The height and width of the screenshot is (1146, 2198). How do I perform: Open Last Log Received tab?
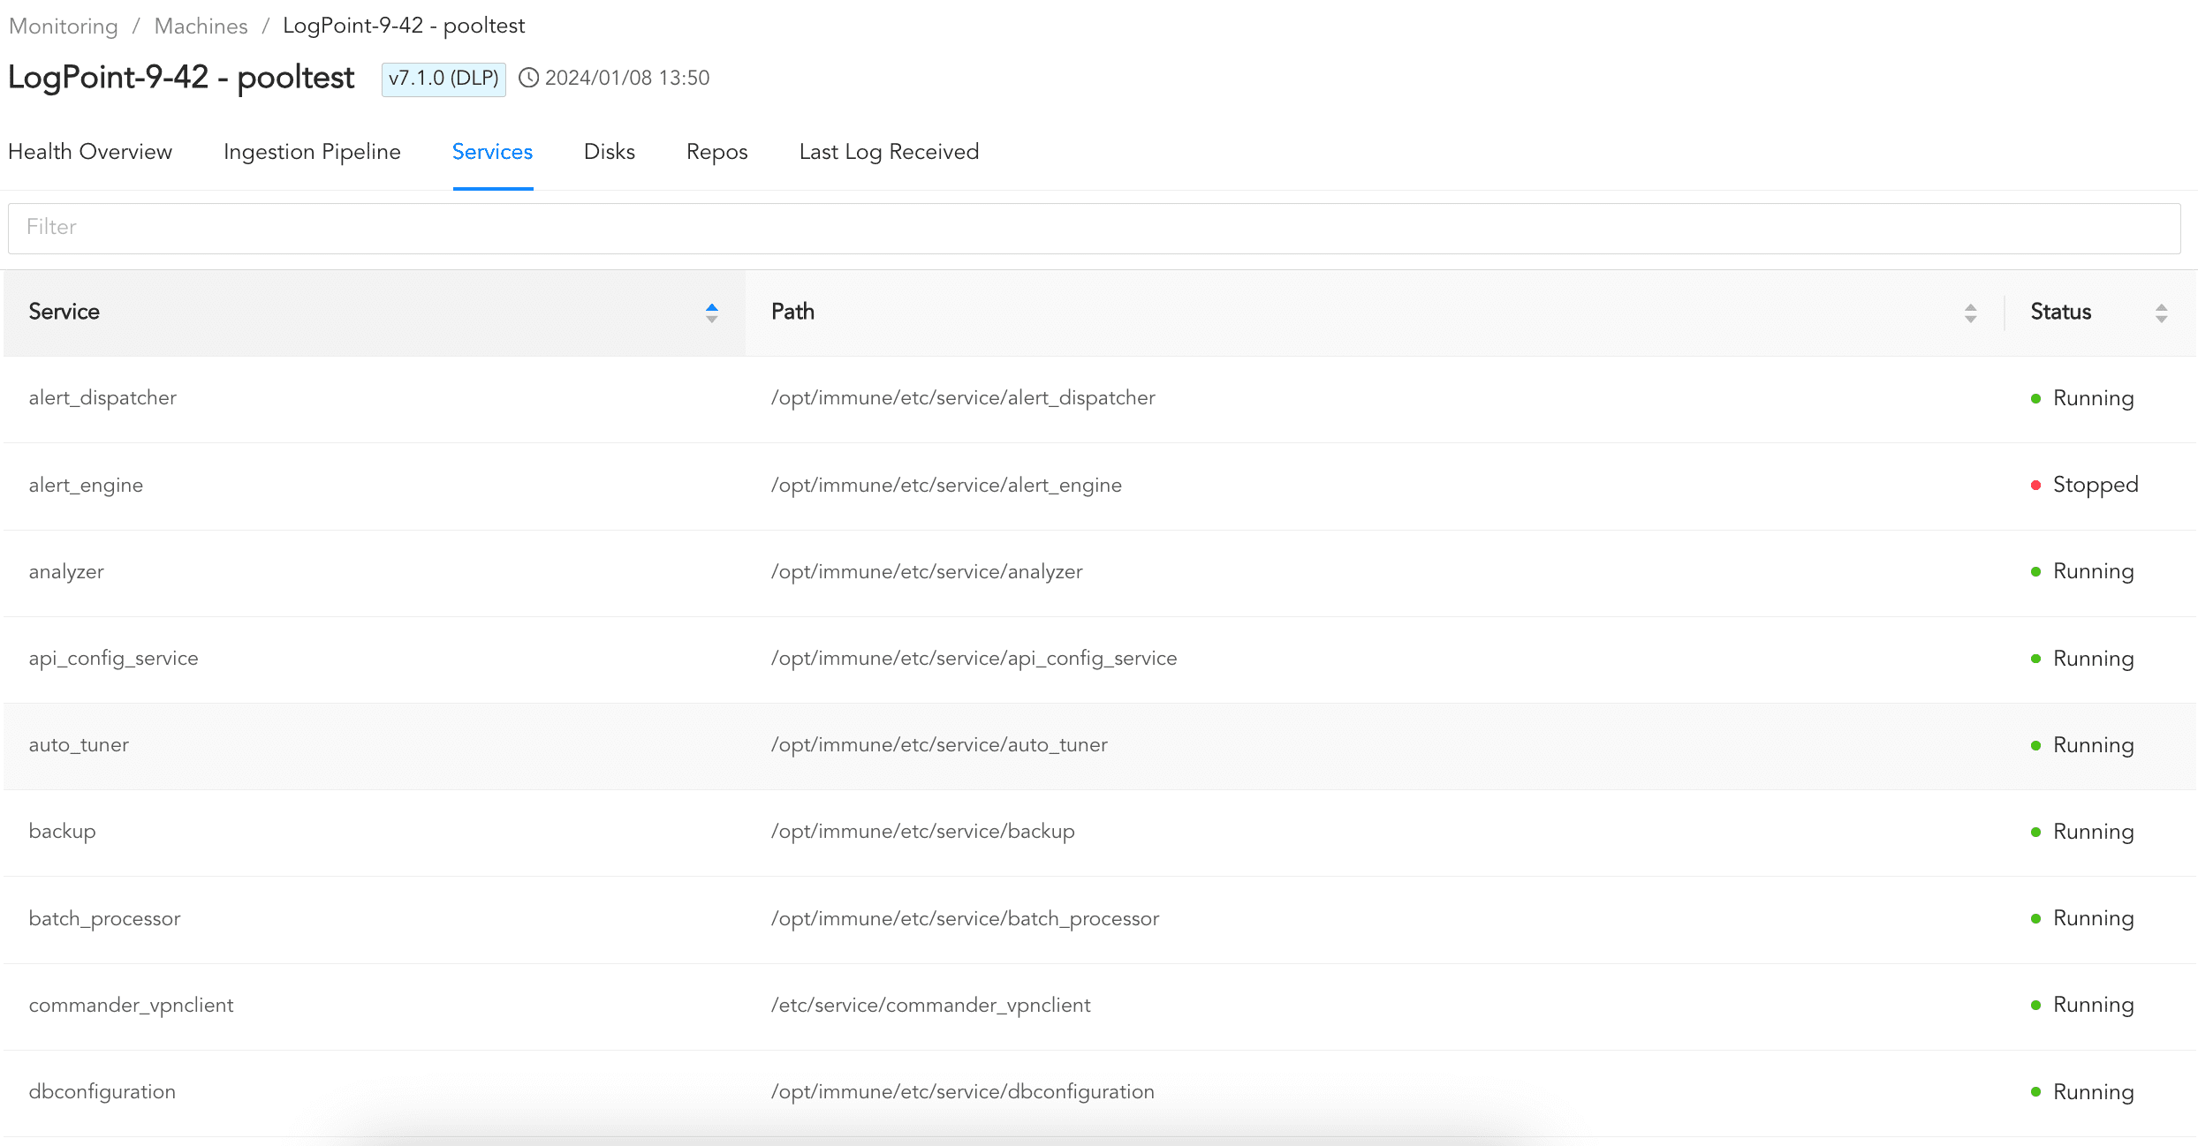(889, 152)
